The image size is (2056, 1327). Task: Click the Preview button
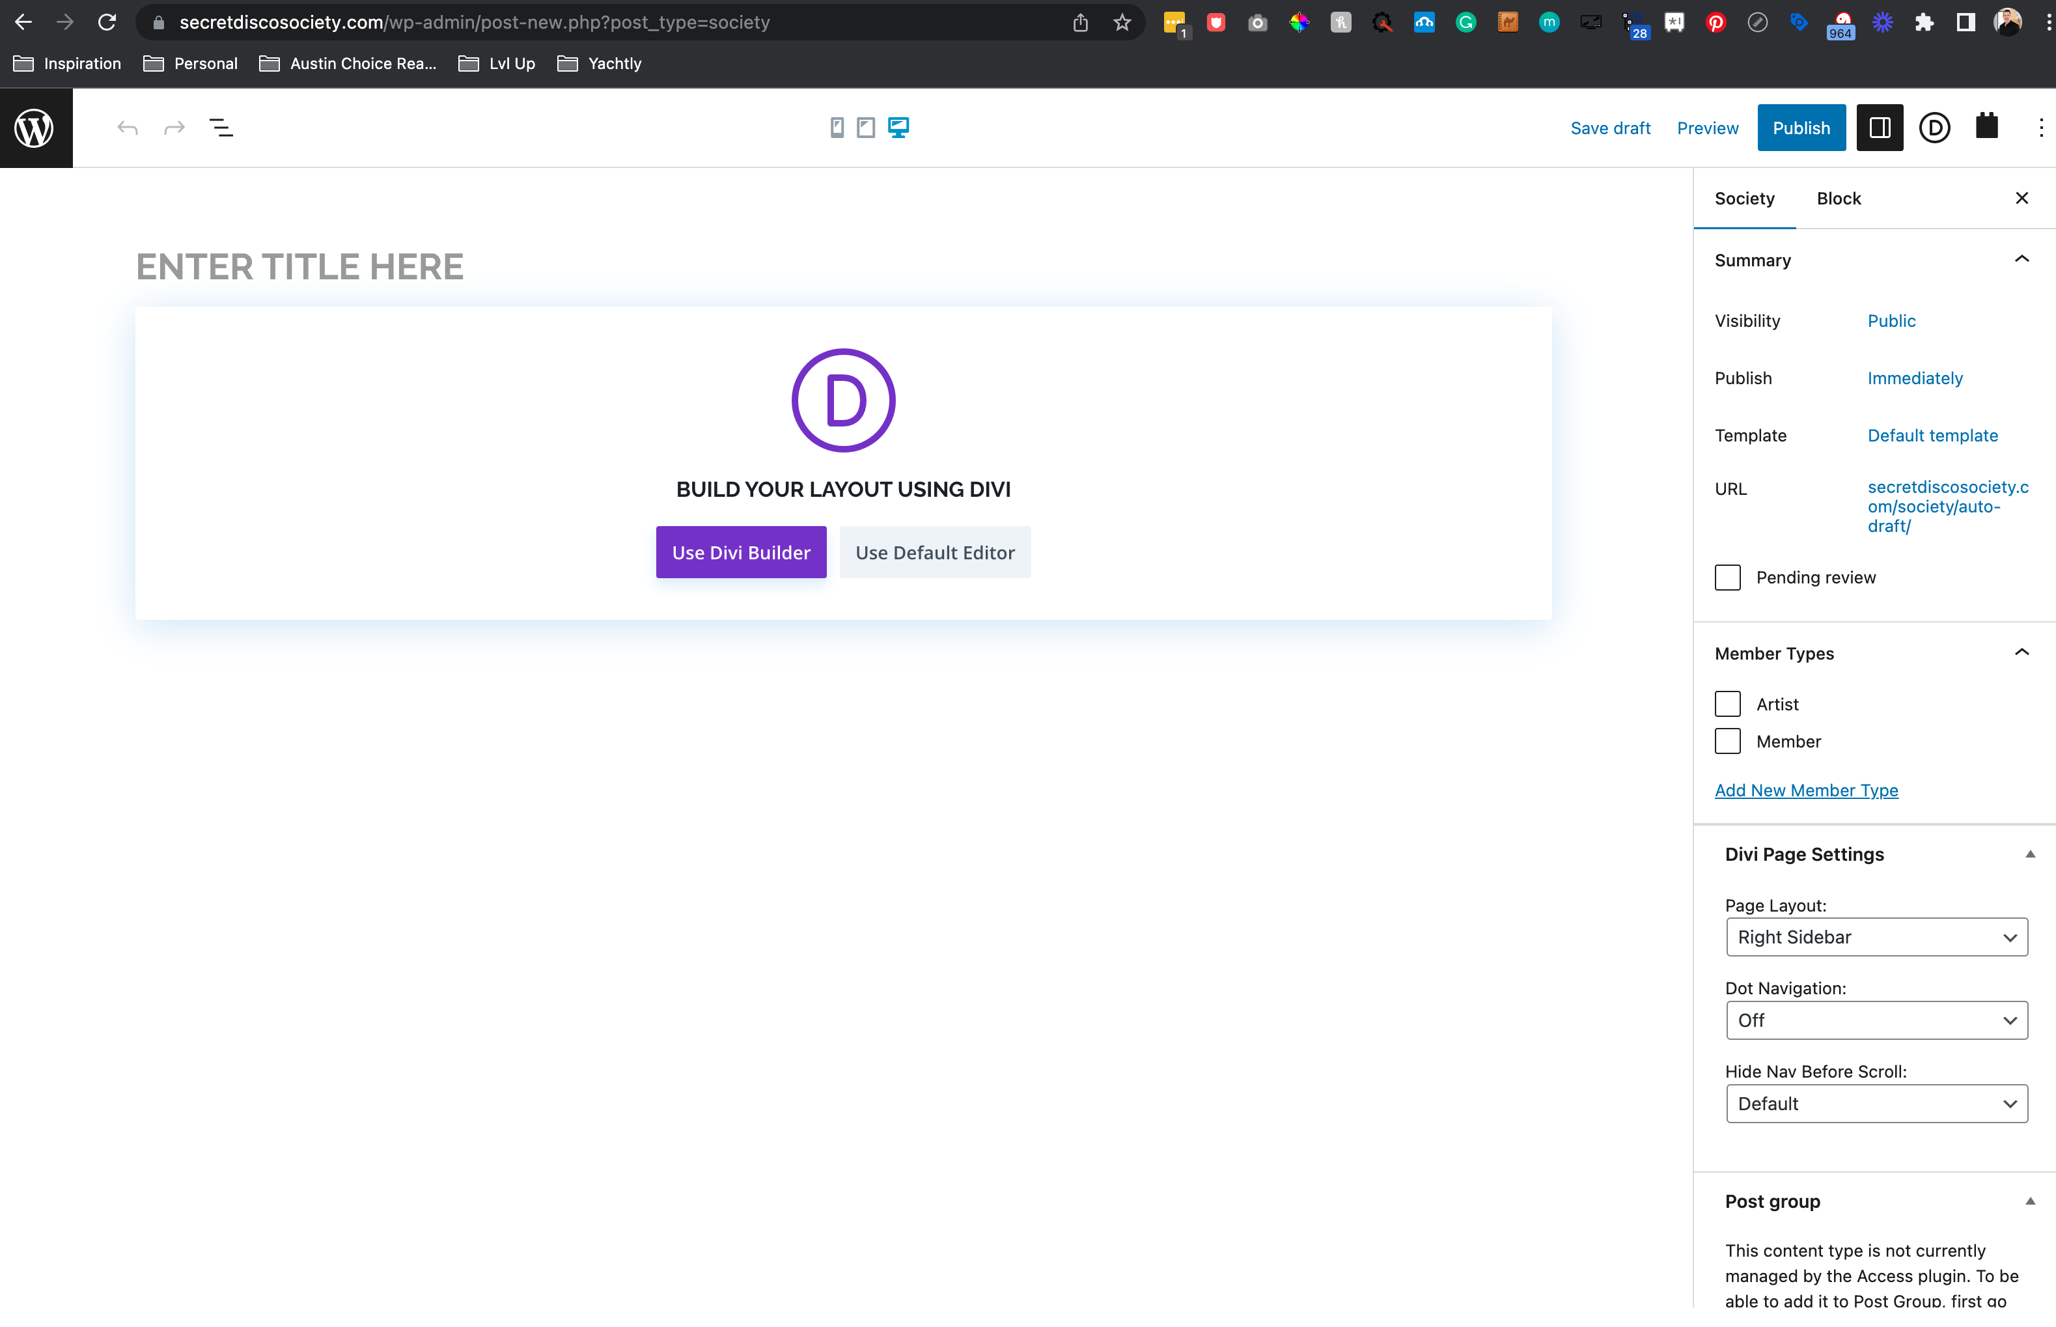pos(1707,128)
